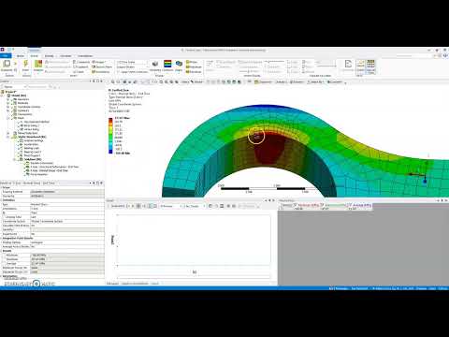Click the Mode selection tool in graphics toolbar
Screen dimensions: 449x337
tap(196, 82)
